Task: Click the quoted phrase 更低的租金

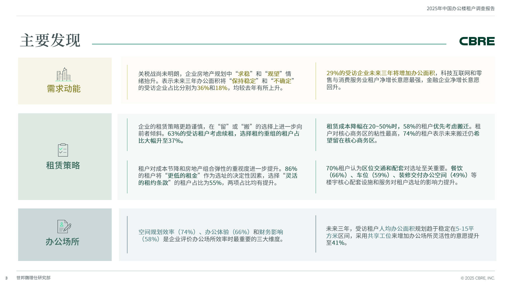Action: pos(182,176)
